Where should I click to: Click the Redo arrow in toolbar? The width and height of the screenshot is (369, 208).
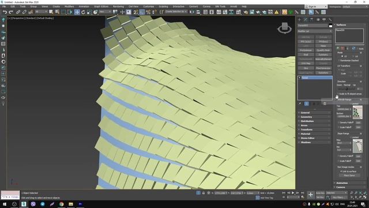10,12
